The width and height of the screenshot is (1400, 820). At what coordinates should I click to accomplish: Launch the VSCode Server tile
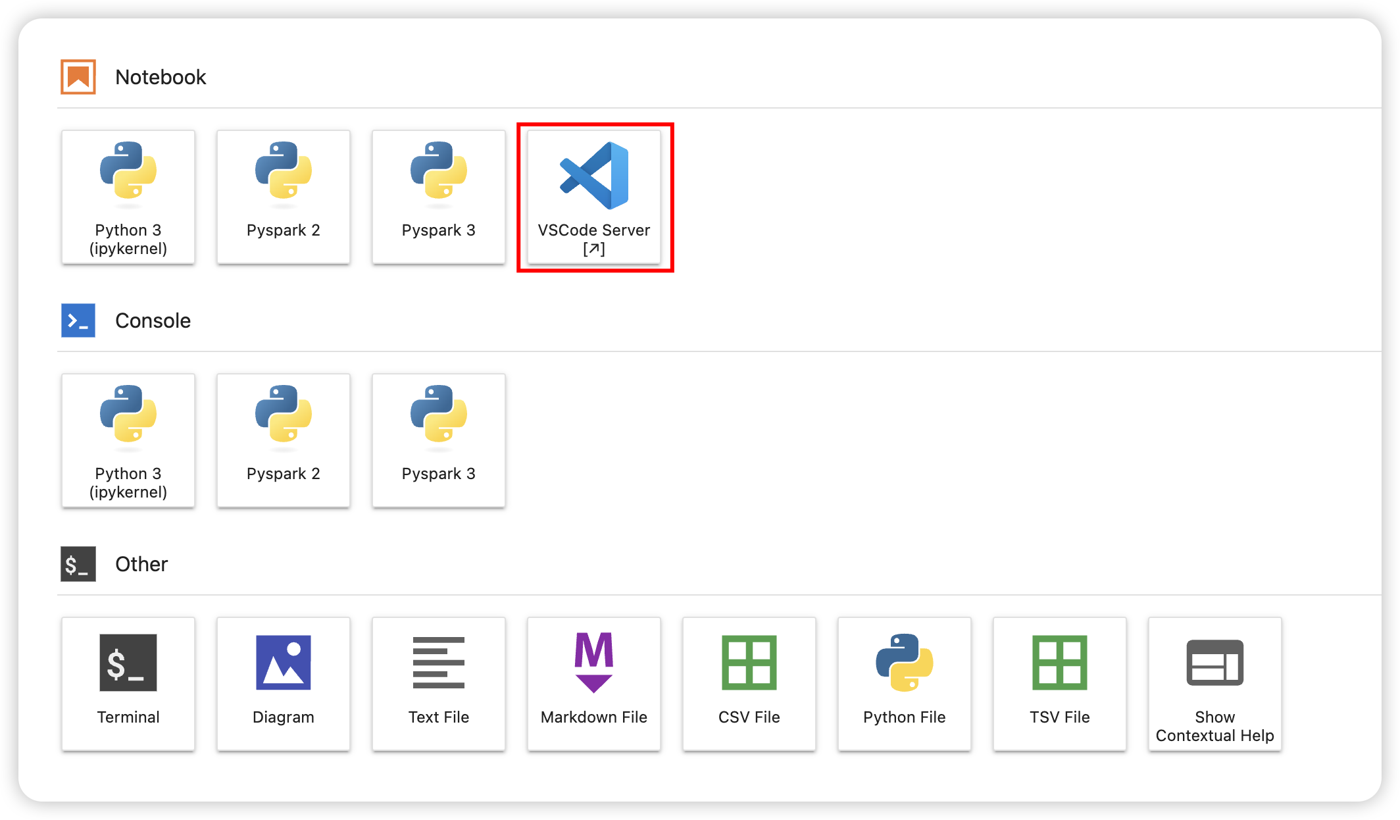(x=594, y=197)
